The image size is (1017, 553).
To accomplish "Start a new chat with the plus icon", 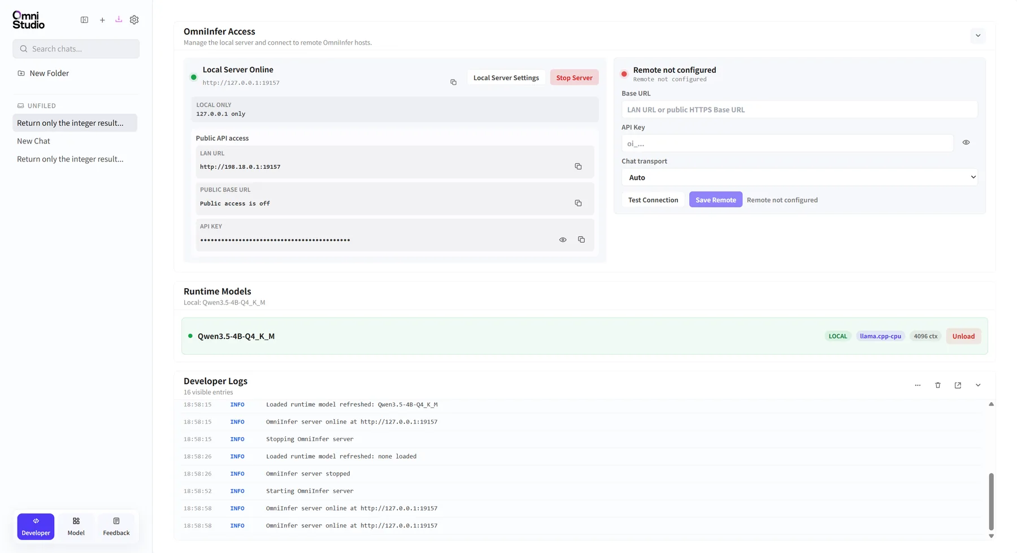I will pos(102,20).
